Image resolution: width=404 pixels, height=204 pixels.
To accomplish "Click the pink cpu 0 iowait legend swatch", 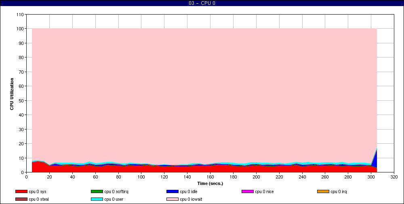I will (173, 200).
